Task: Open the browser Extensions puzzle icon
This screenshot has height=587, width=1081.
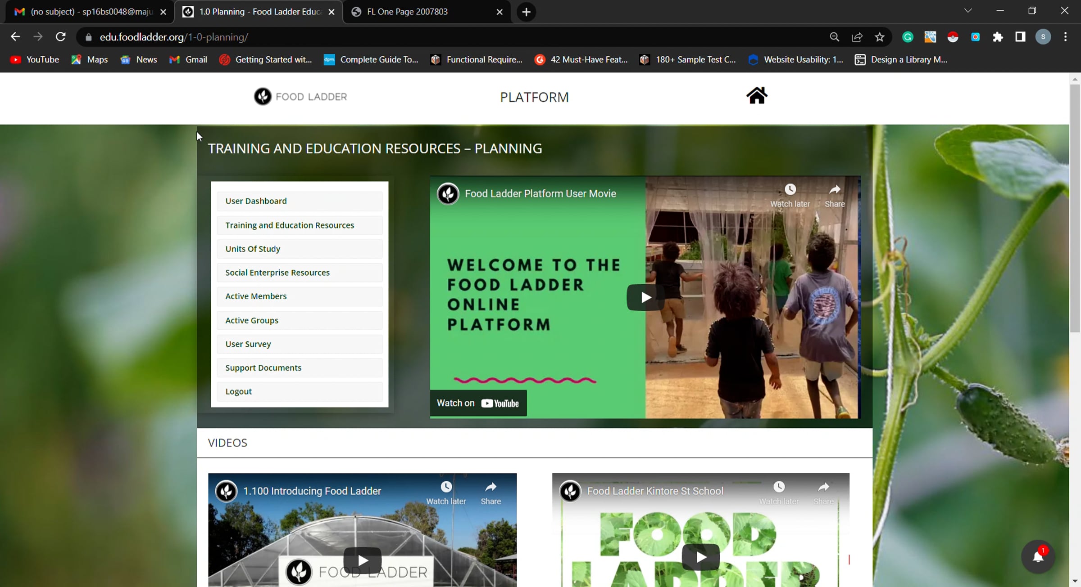Action: [998, 37]
